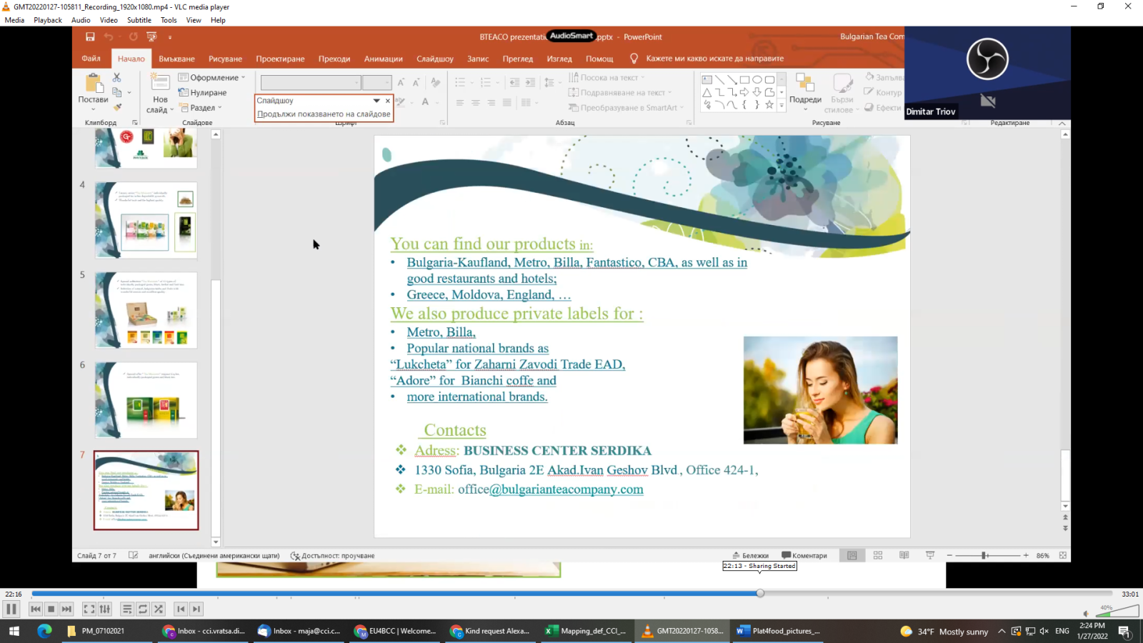Viewport: 1143px width, 643px height.
Task: Open Microsoft Edge from taskbar
Action: click(44, 631)
